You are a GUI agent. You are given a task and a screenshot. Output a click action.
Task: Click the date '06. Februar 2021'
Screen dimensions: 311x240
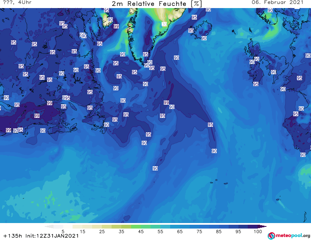click(x=277, y=3)
